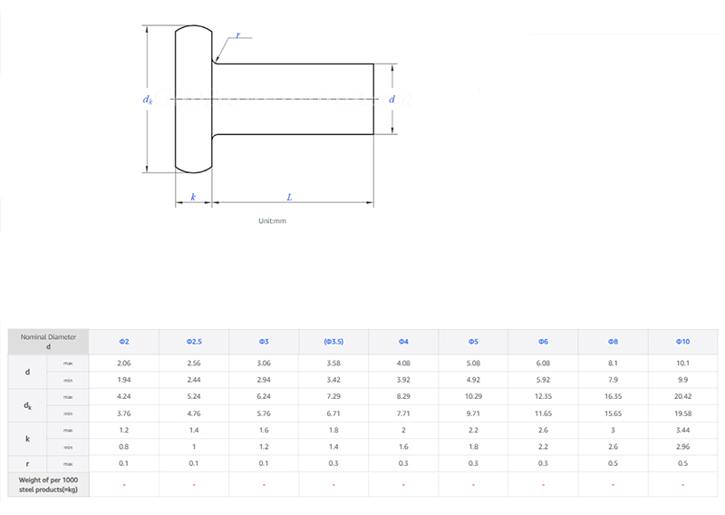
Task: Select the Φ2.5 column header
Action: [x=194, y=341]
